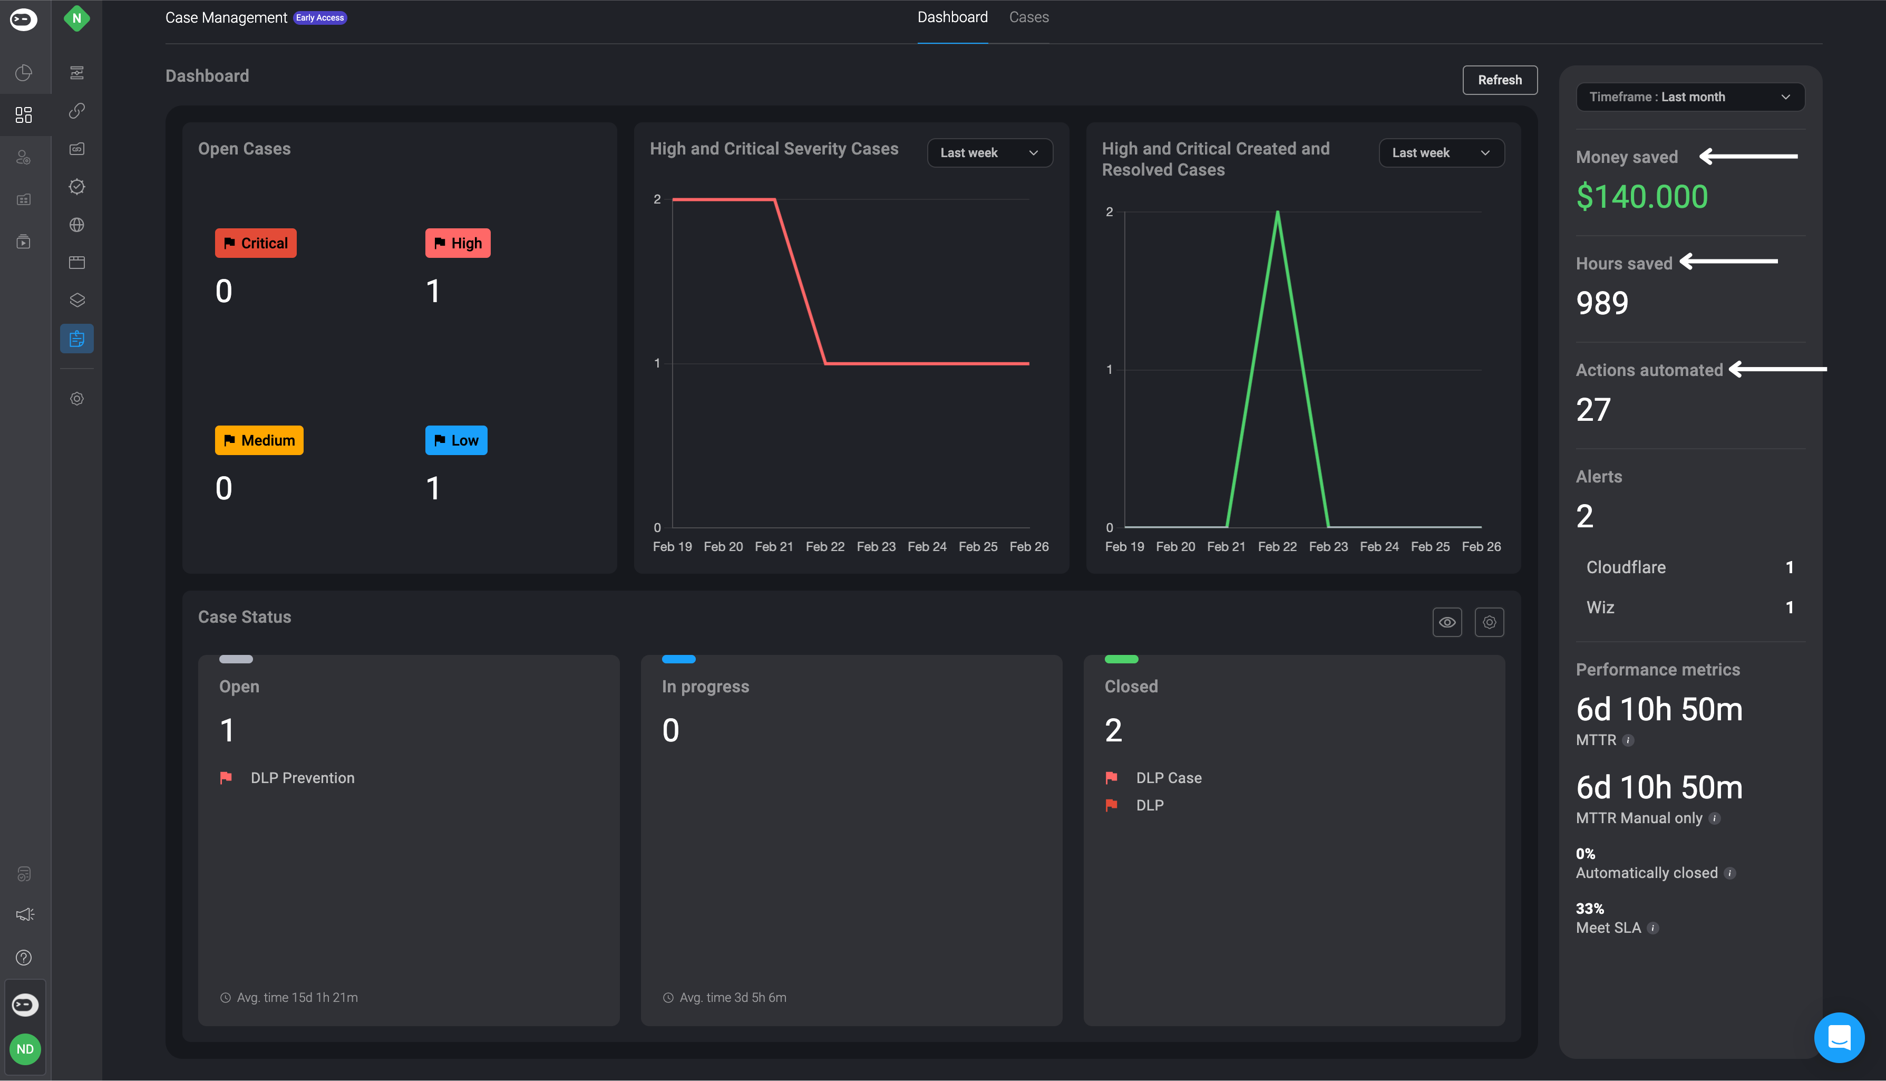Click the robot avatar above ND badge
This screenshot has width=1886, height=1081.
click(25, 1005)
